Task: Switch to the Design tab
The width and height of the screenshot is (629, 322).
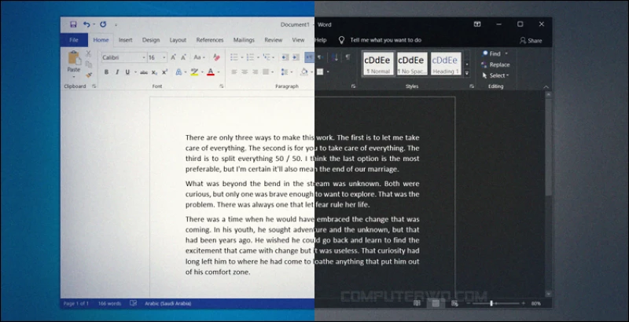Action: (x=151, y=40)
